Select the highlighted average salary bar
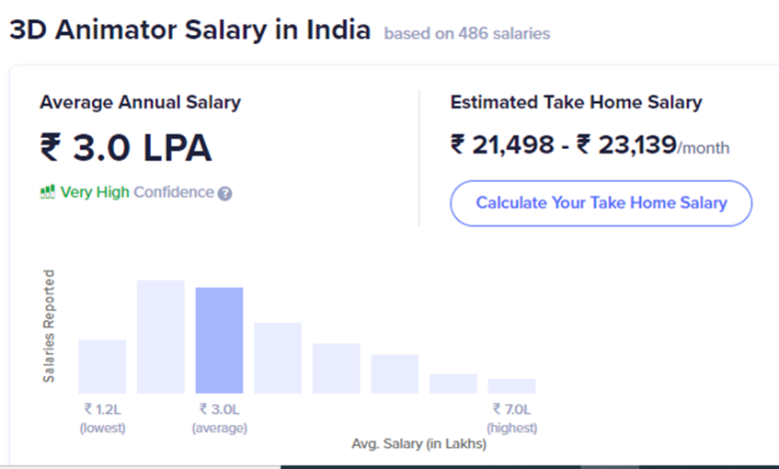Image resolution: width=779 pixels, height=469 pixels. click(x=219, y=340)
